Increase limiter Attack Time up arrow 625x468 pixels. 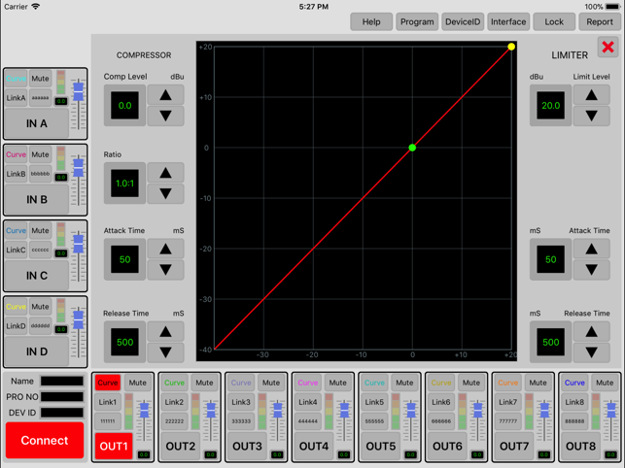(592, 249)
